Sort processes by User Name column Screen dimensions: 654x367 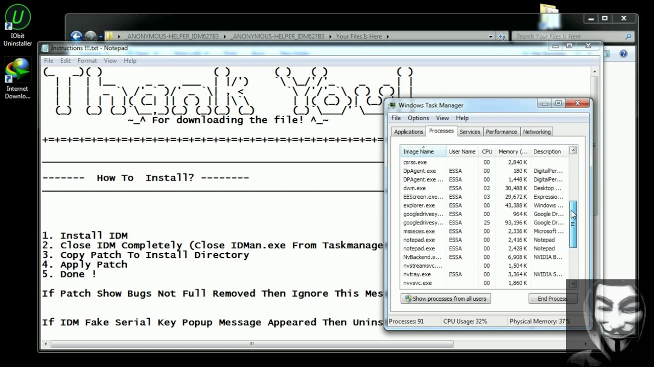pyautogui.click(x=462, y=151)
